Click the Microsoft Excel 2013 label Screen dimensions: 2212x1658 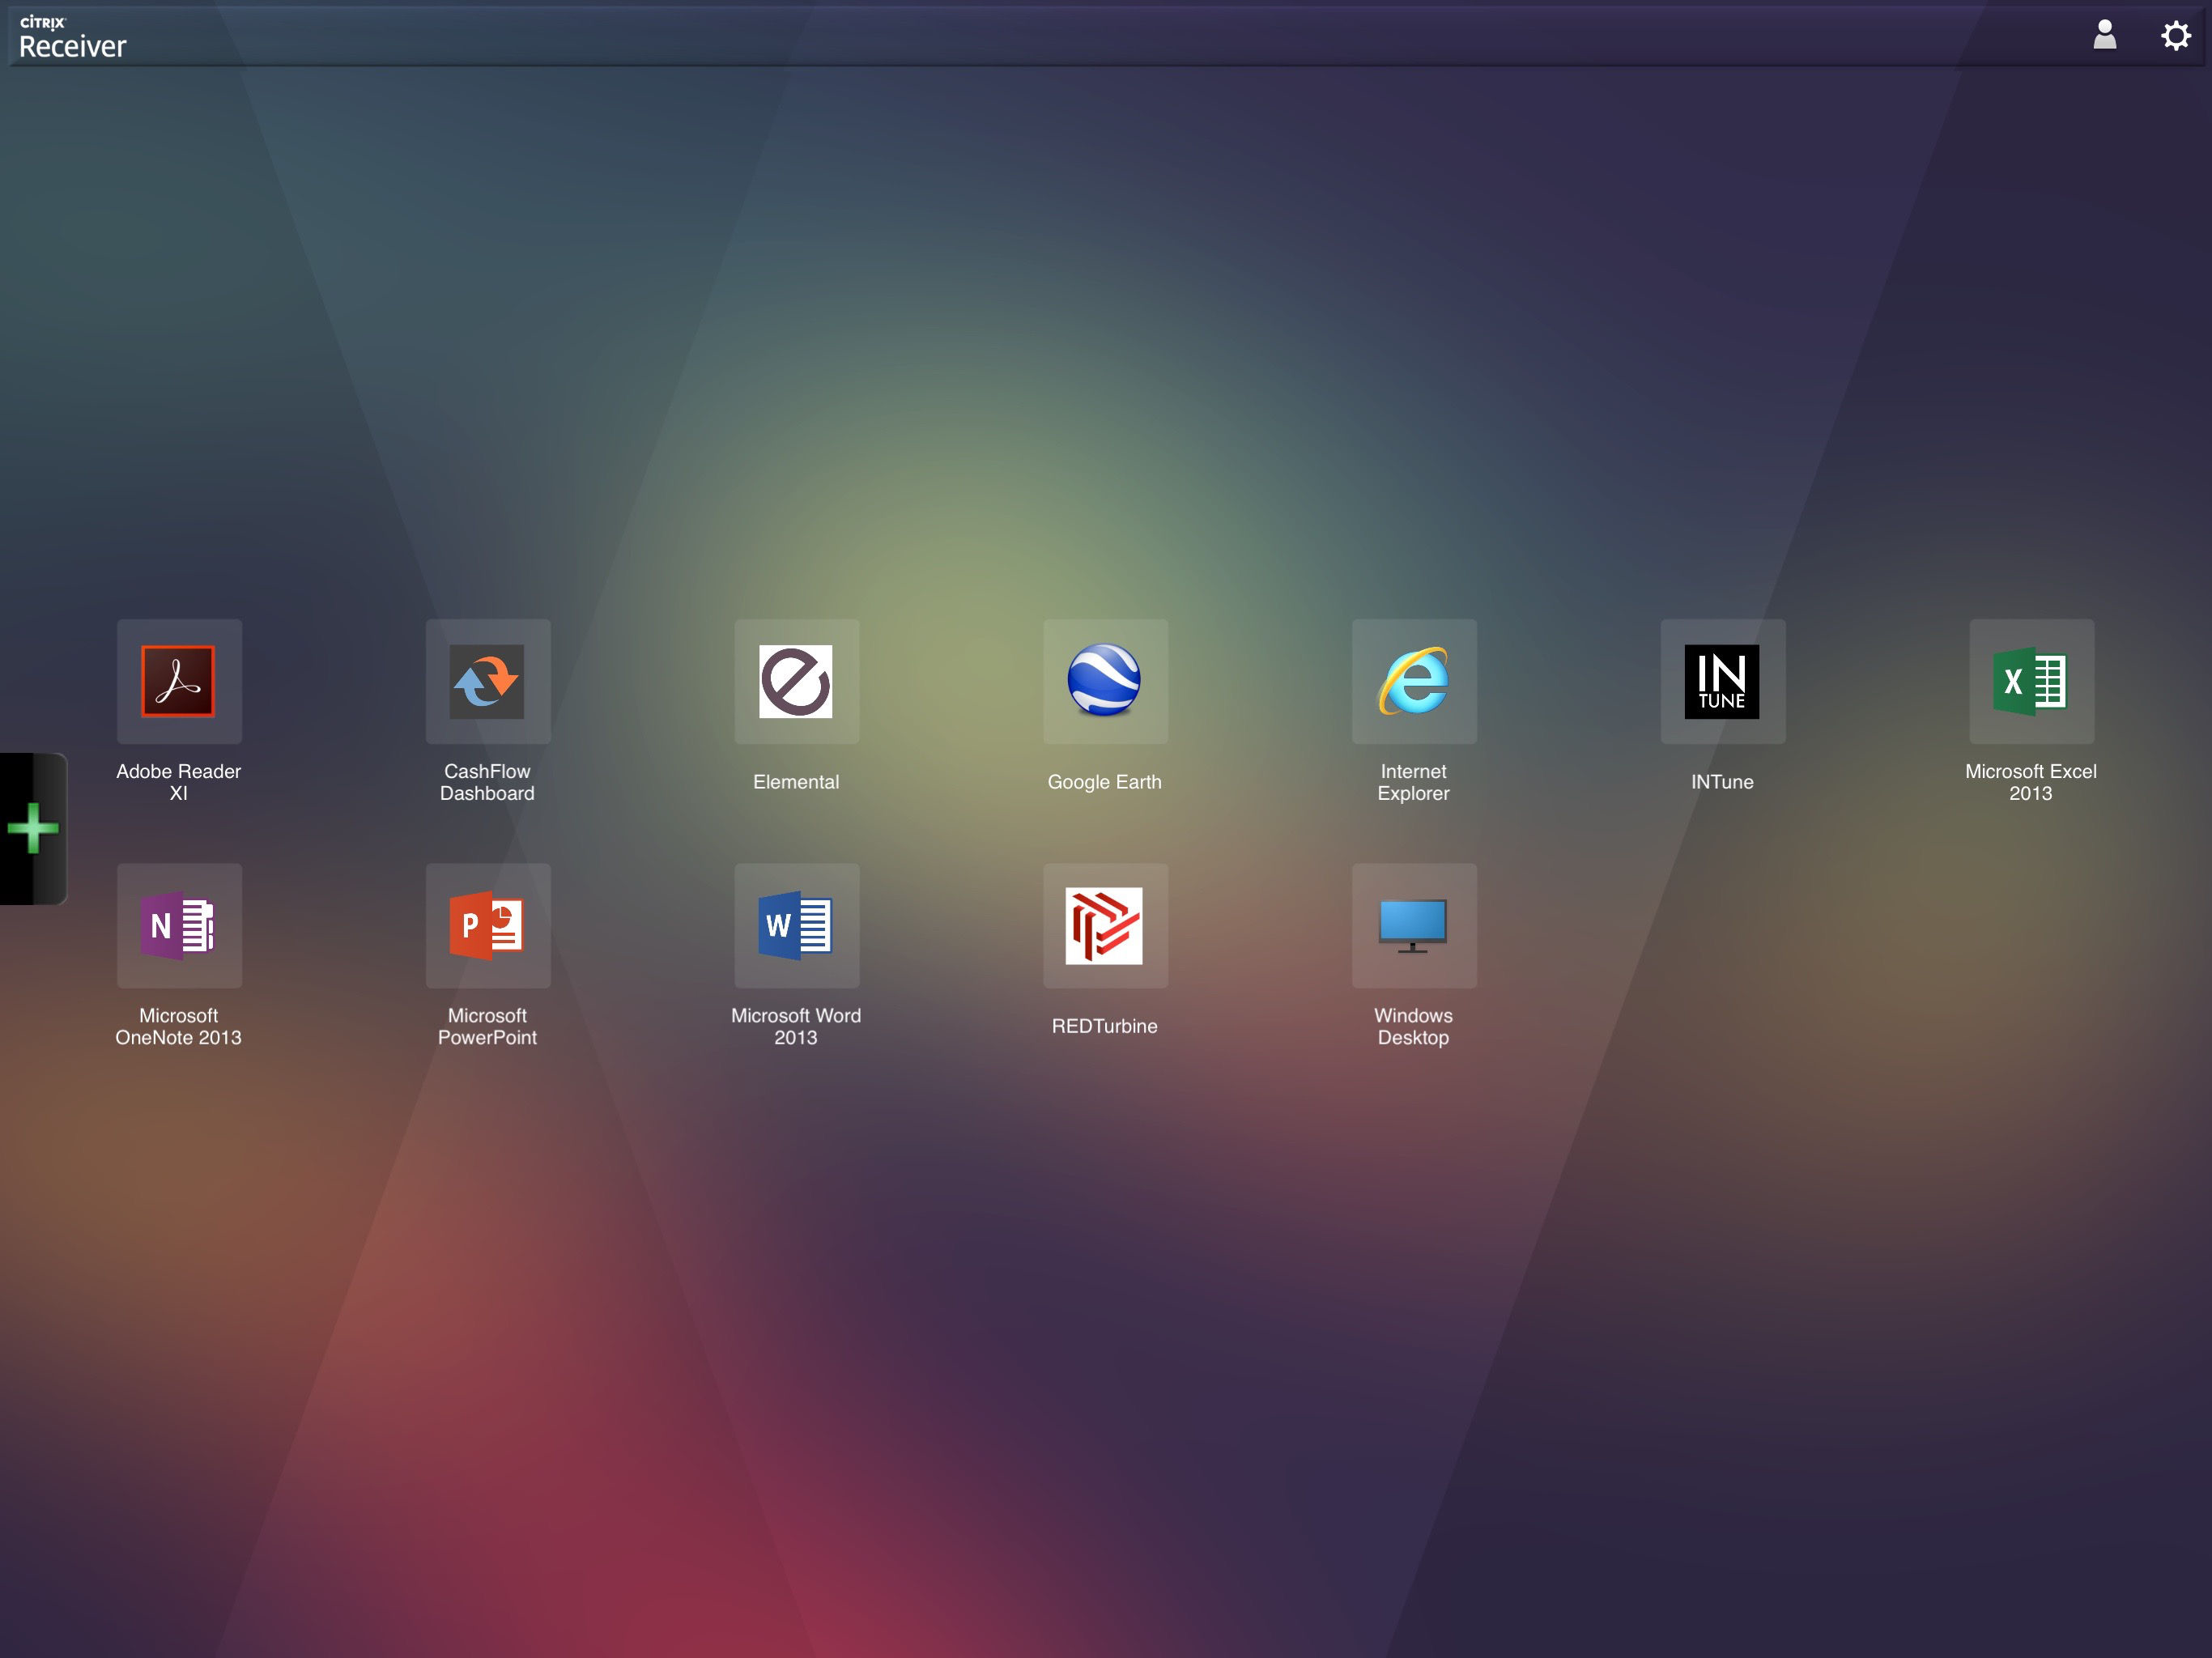pos(2030,782)
